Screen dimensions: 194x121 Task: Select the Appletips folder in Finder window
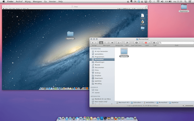(x=124, y=53)
